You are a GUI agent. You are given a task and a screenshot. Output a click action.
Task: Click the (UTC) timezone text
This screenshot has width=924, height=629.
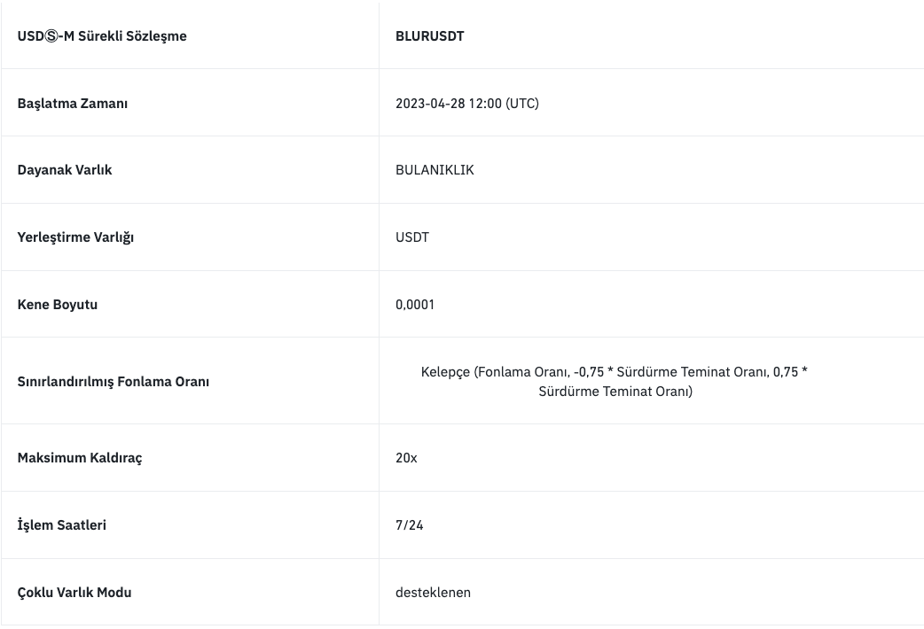click(522, 104)
